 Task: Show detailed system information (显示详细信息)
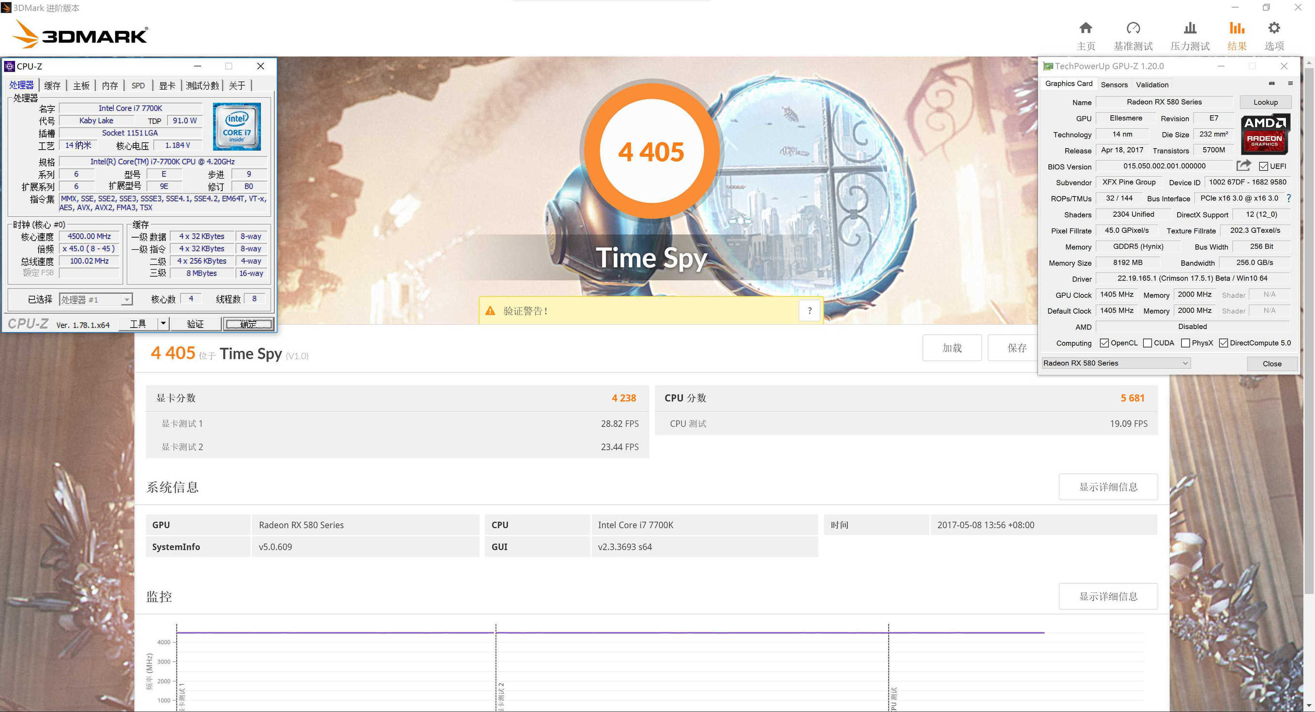click(1108, 486)
